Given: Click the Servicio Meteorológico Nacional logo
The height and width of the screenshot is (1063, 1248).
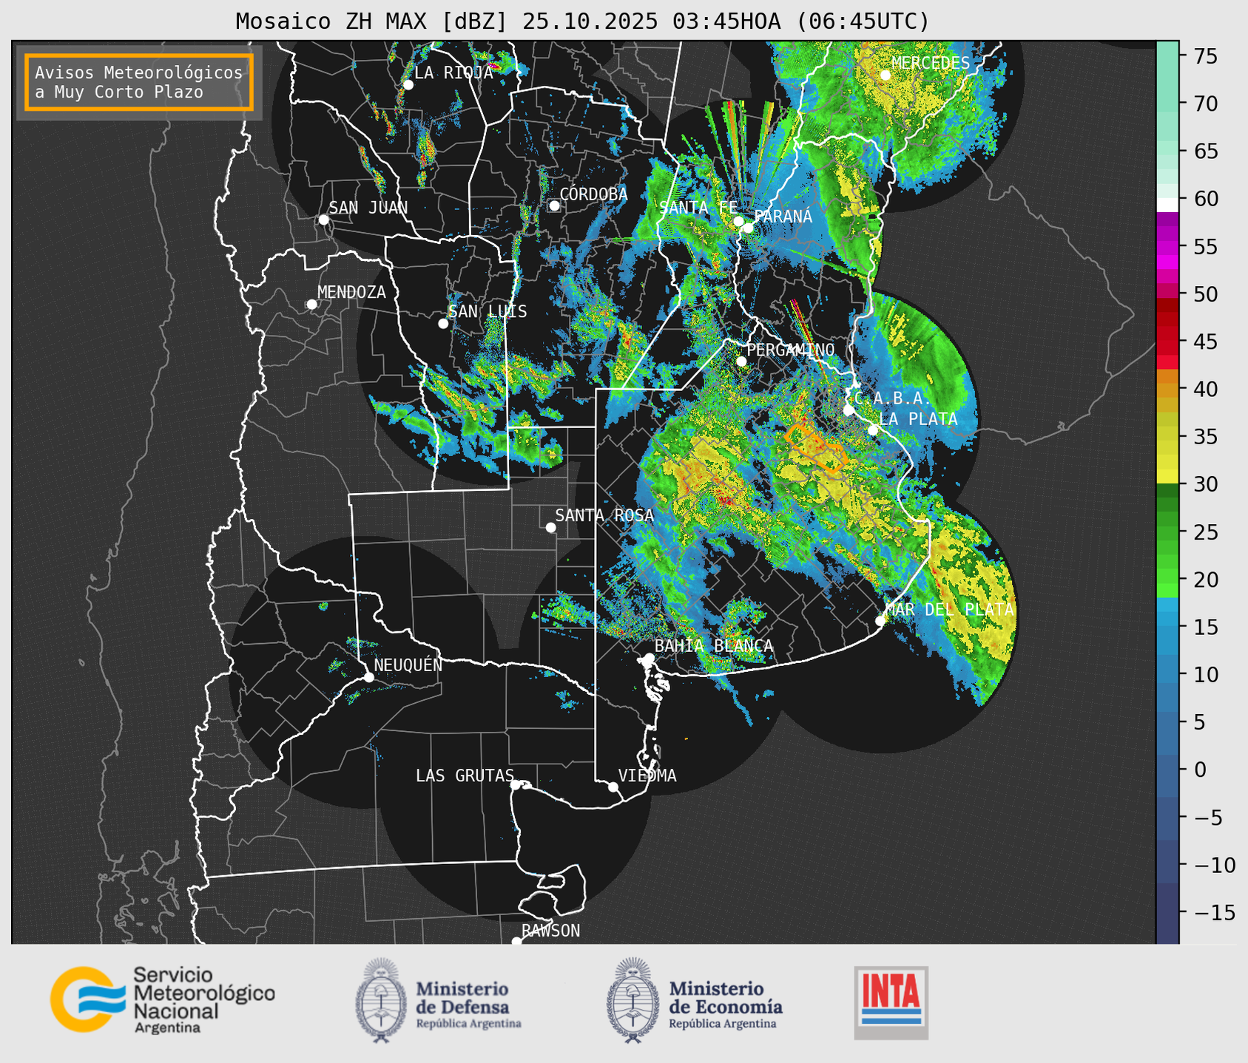Looking at the screenshot, I should [162, 999].
